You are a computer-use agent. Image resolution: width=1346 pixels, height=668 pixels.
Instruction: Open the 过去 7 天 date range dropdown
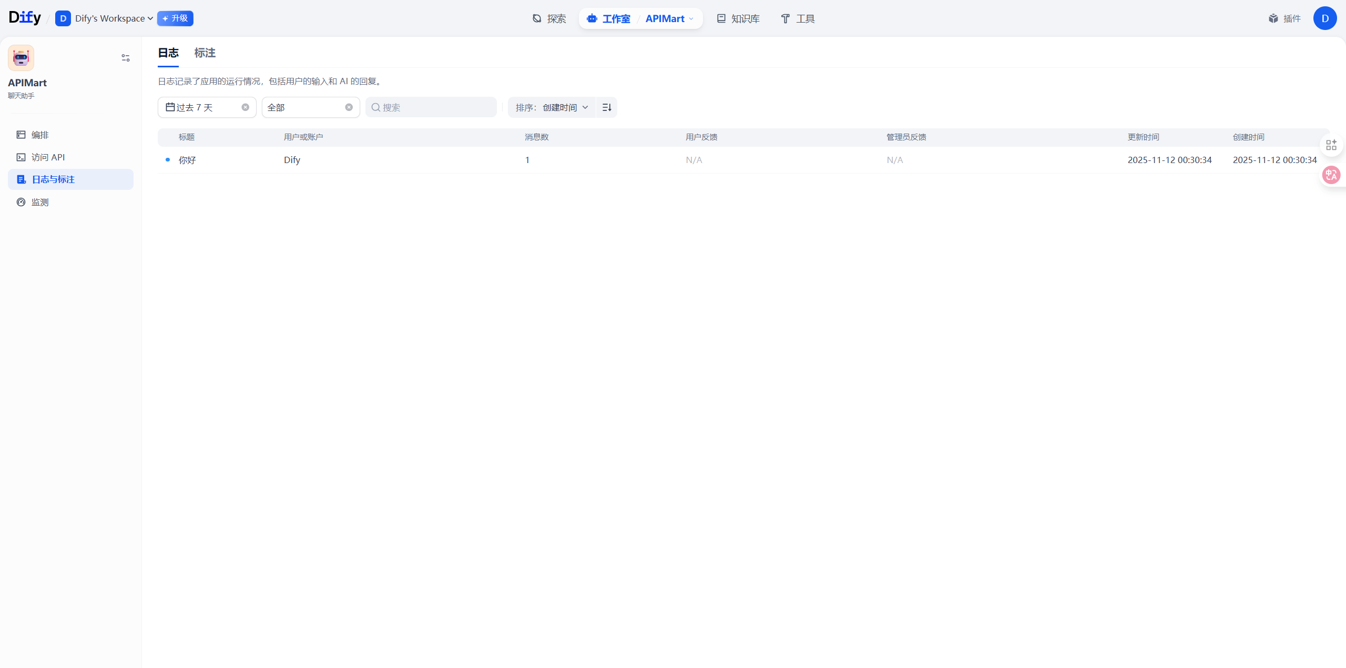coord(200,107)
